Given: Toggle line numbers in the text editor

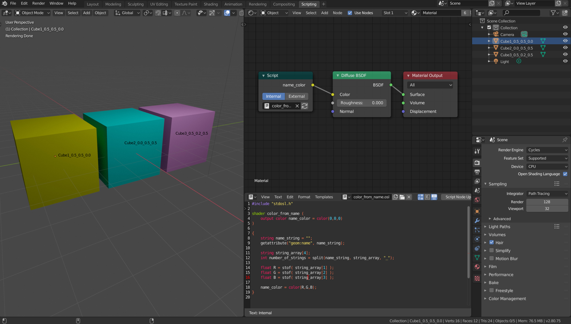Looking at the screenshot, I should [x=421, y=197].
